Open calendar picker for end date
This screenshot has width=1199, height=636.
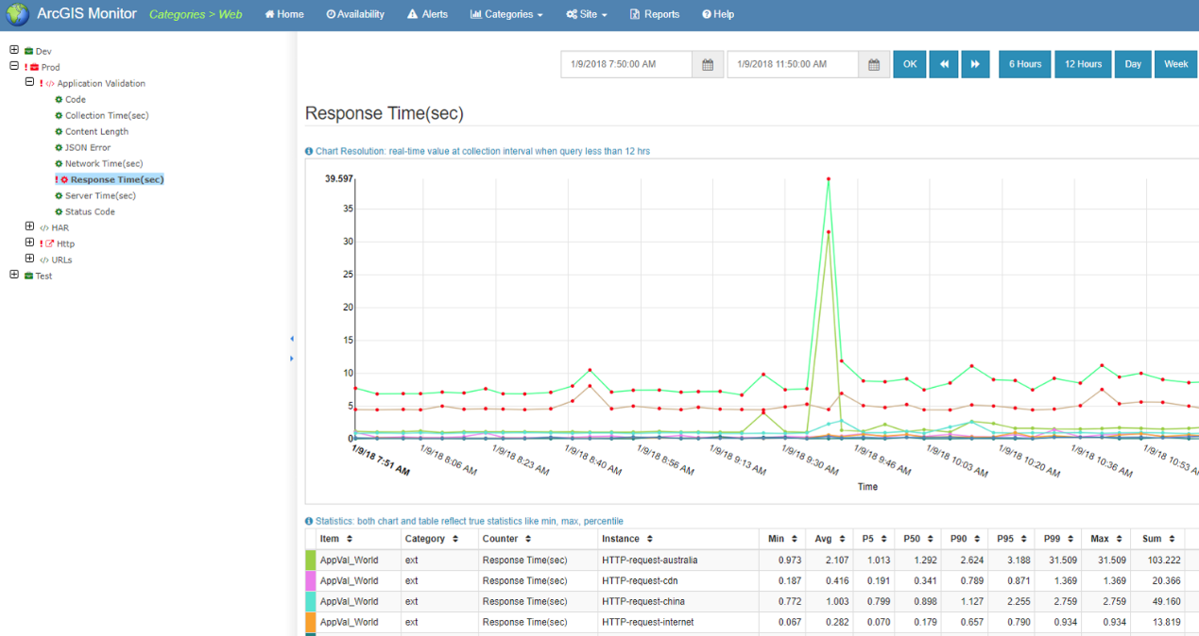coord(874,64)
